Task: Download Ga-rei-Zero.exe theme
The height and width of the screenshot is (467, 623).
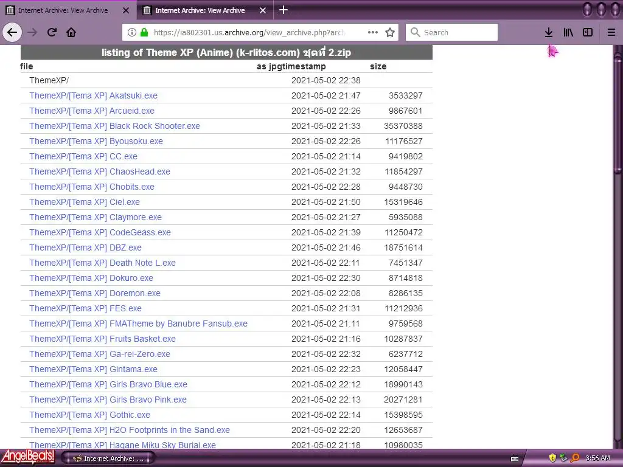Action: pos(100,355)
